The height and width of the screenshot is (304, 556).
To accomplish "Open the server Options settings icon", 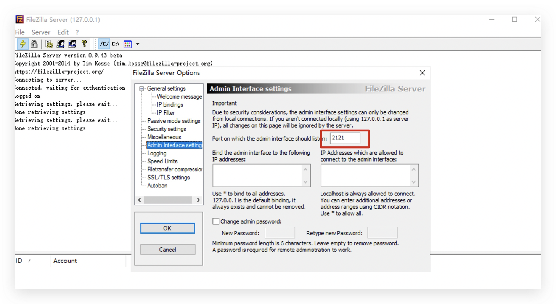I will click(49, 44).
